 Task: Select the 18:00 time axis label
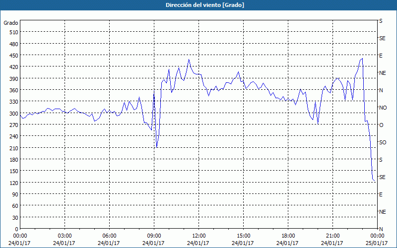(x=288, y=236)
